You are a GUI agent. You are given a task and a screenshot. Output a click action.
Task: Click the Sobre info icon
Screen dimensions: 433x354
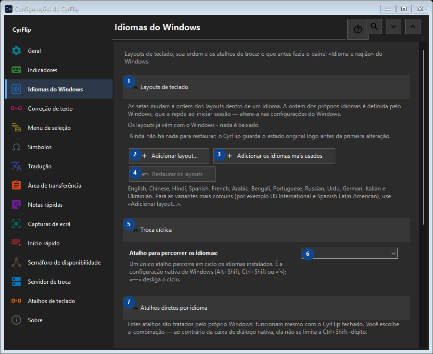pyautogui.click(x=16, y=320)
